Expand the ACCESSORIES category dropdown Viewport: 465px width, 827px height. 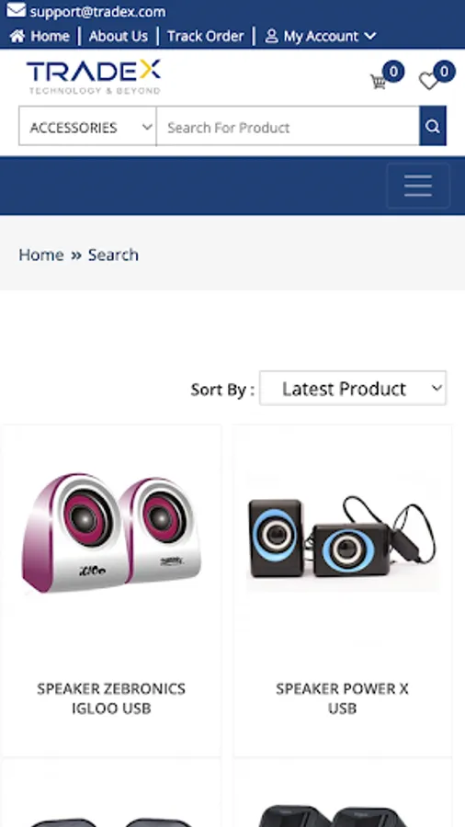[87, 126]
